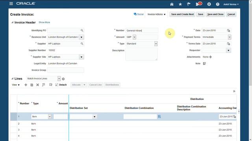Expand toolbar overflow double-chevron

point(234,91)
